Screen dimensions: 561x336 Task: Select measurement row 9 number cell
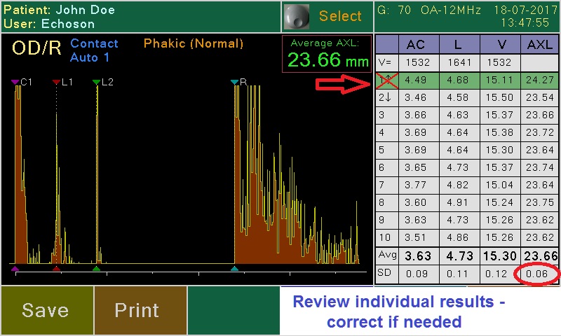[387, 220]
